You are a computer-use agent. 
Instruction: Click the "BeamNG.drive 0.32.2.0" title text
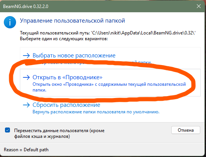(x=26, y=6)
